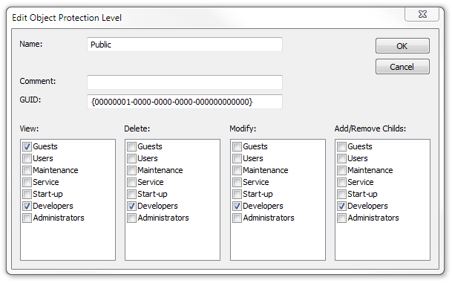The height and width of the screenshot is (283, 452).
Task: Click the Cancel button
Action: (402, 67)
